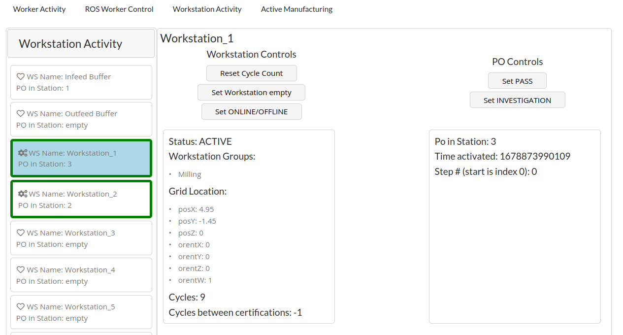Select the Workstation_2 card in list
This screenshot has height=335, width=623.
pyautogui.click(x=81, y=200)
